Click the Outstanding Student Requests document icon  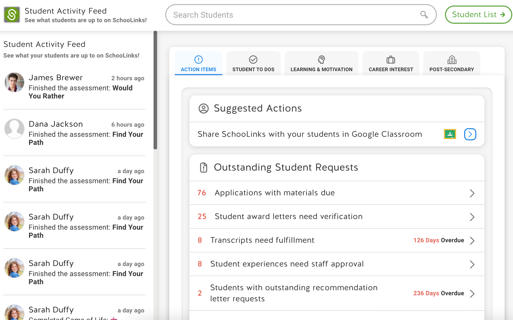(203, 168)
